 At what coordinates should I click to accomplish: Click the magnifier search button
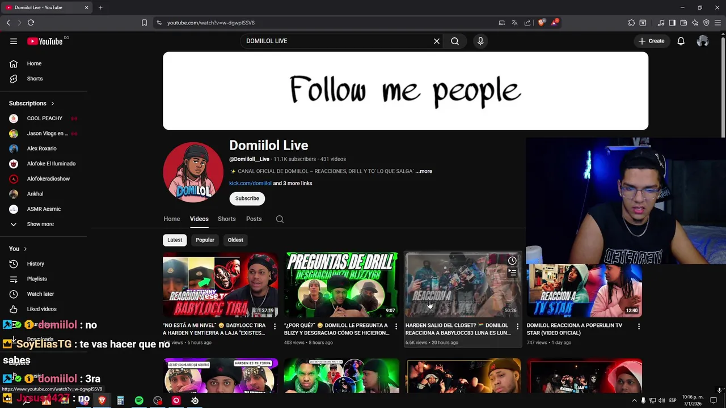click(455, 41)
